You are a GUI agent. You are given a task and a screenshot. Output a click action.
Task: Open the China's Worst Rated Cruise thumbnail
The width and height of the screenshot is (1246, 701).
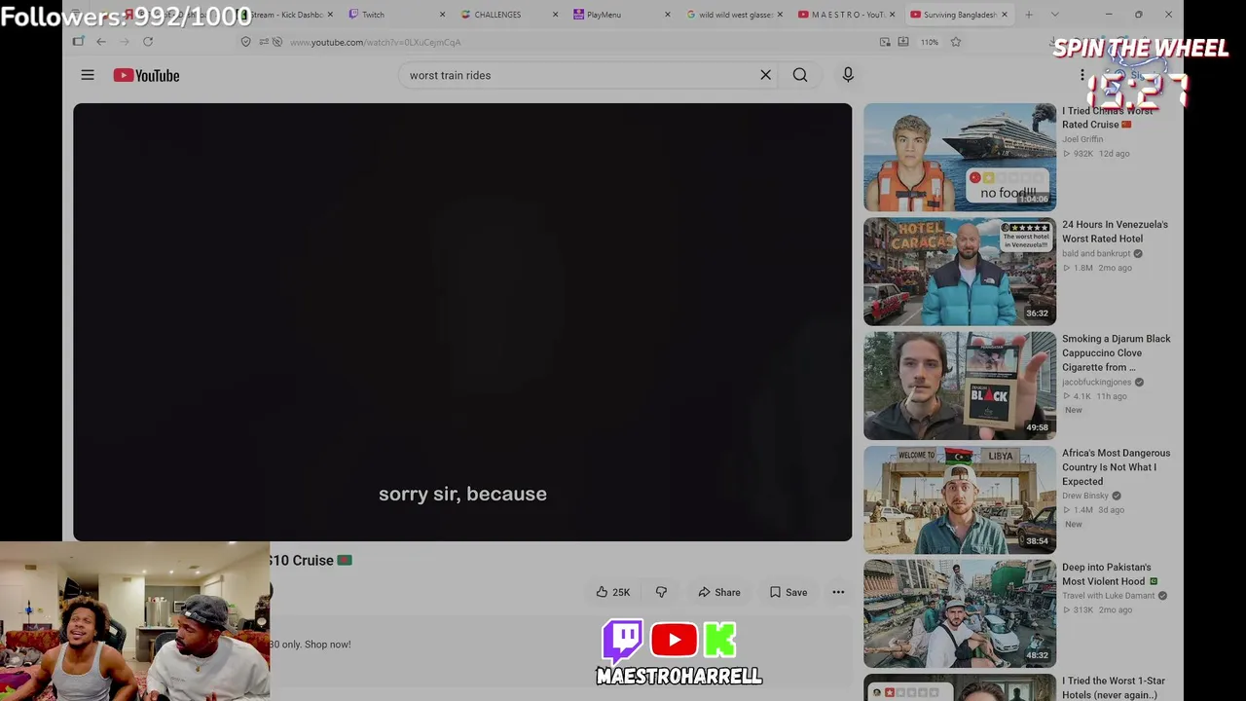[960, 157]
